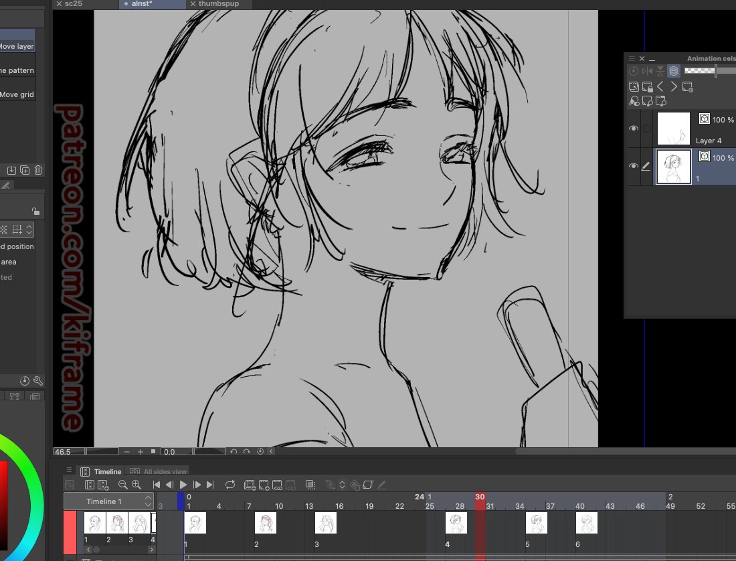736x561 pixels.
Task: Select cel thumbnail 2 in the cel list
Action: click(x=117, y=522)
